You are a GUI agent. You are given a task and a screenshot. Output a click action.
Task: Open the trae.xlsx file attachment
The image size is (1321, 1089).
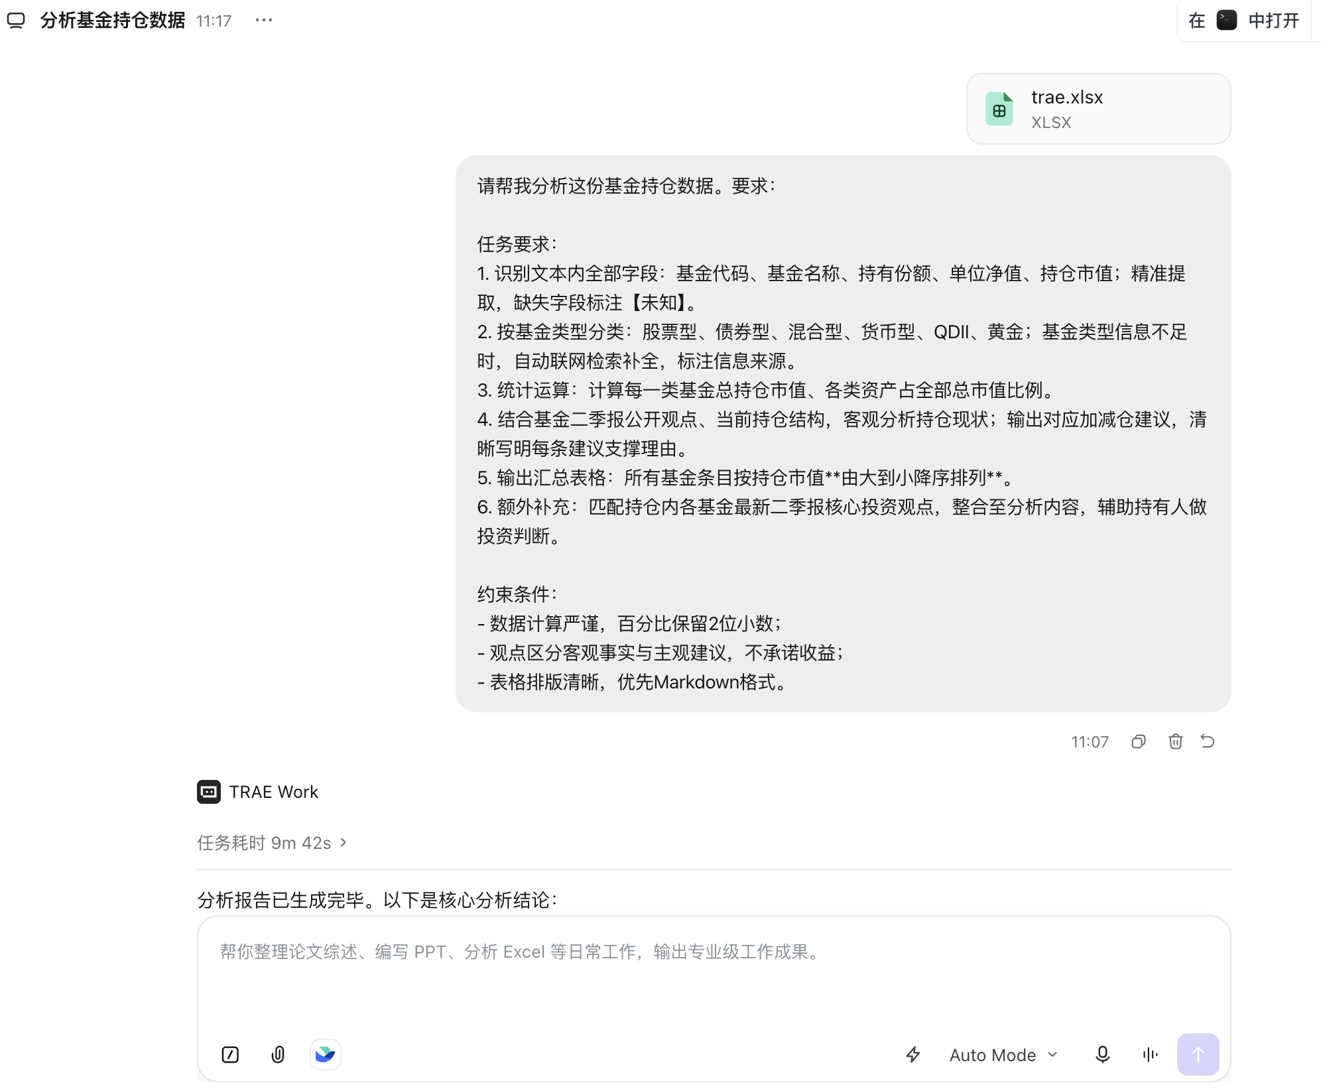pos(1099,109)
